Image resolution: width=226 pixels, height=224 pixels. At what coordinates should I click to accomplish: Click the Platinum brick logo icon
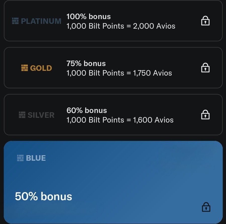[x=15, y=21]
